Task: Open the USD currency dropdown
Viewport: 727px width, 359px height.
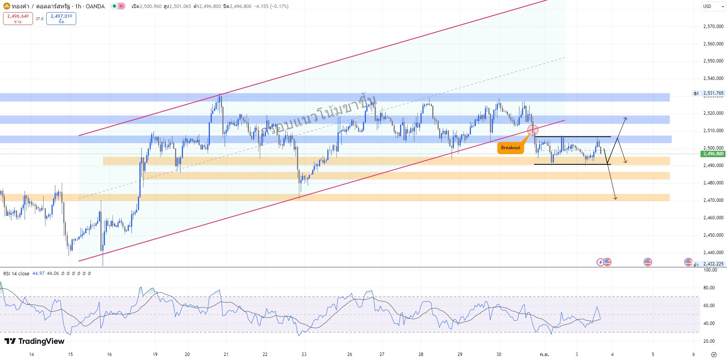Action: tap(713, 6)
